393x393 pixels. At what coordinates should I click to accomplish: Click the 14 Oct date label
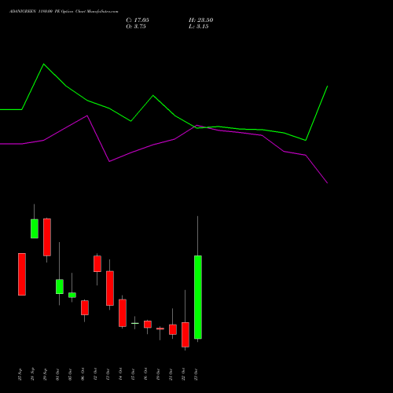[120, 374]
